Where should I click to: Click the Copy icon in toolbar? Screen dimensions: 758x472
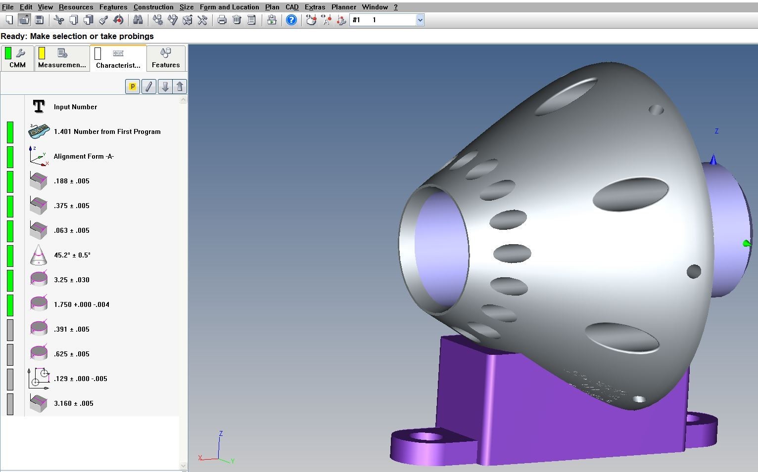(x=74, y=20)
